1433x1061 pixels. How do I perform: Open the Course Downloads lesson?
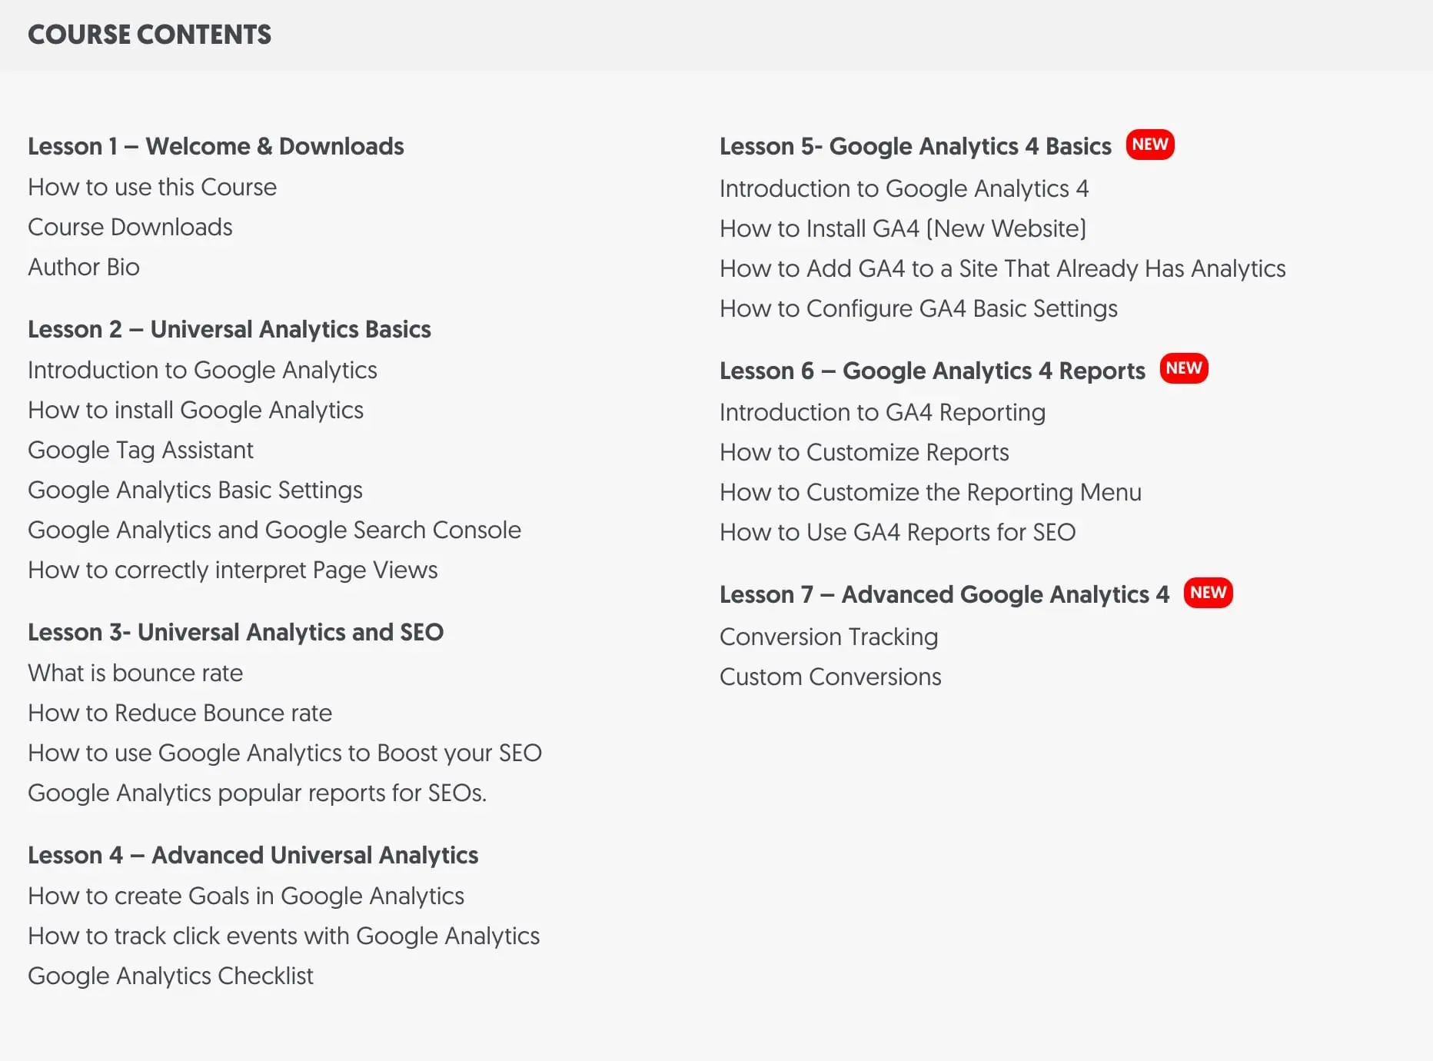pos(130,227)
